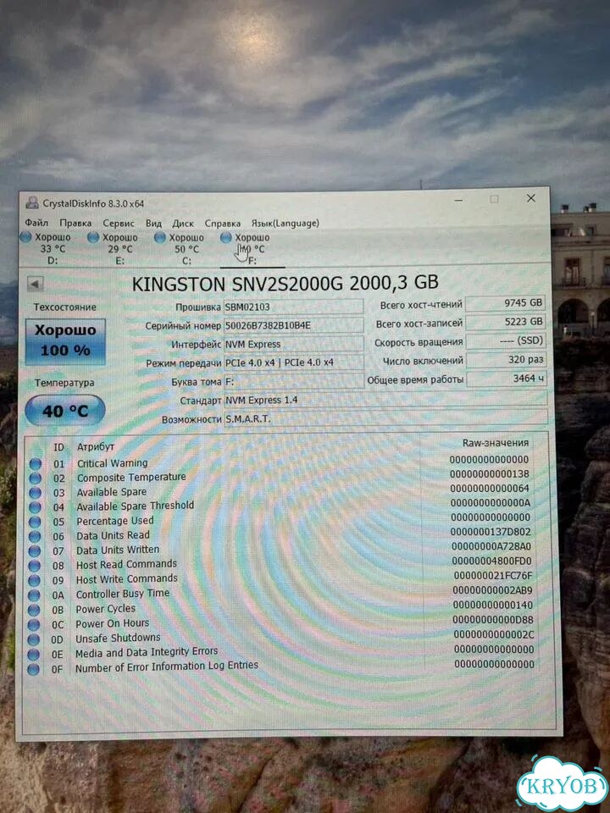Close the CrystalDiskInfo window
Image resolution: width=610 pixels, height=813 pixels.
coord(530,198)
